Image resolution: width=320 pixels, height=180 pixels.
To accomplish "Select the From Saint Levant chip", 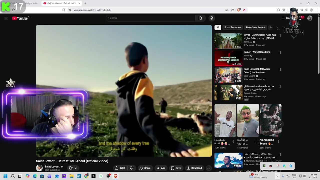I will tap(255, 27).
